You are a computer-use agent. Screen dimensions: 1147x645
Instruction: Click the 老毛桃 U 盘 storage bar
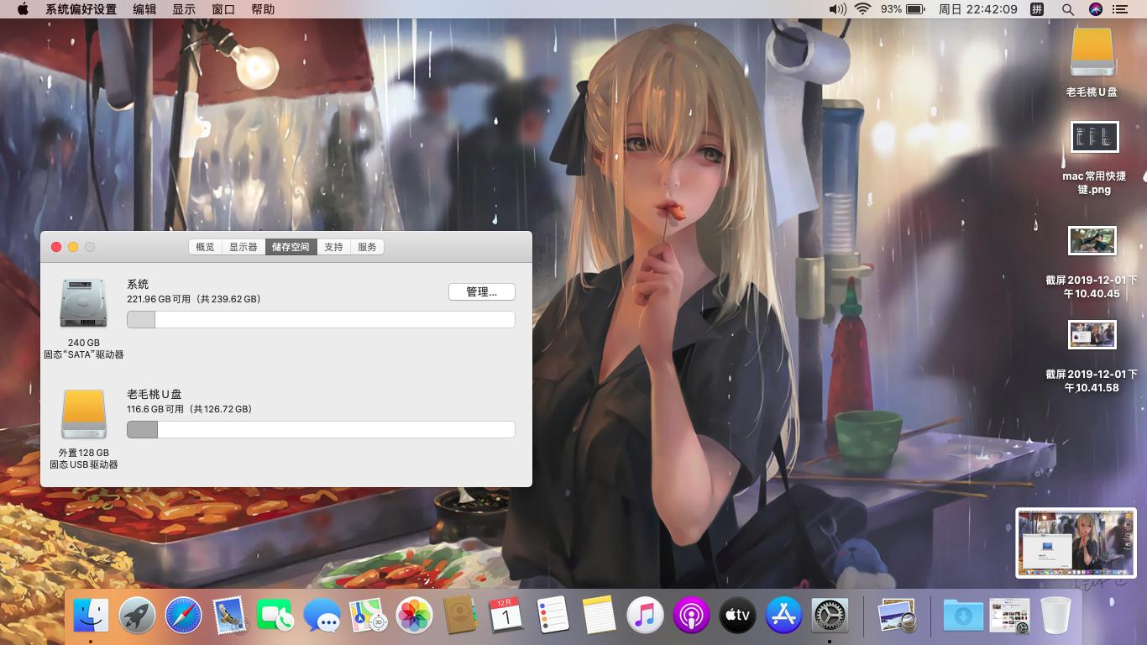(x=321, y=429)
